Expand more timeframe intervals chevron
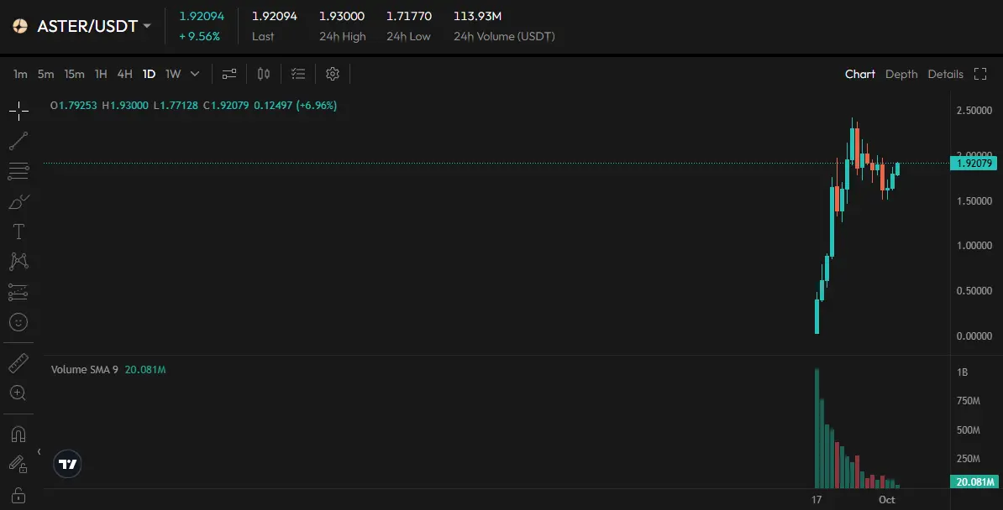The image size is (1003, 510). pyautogui.click(x=195, y=74)
